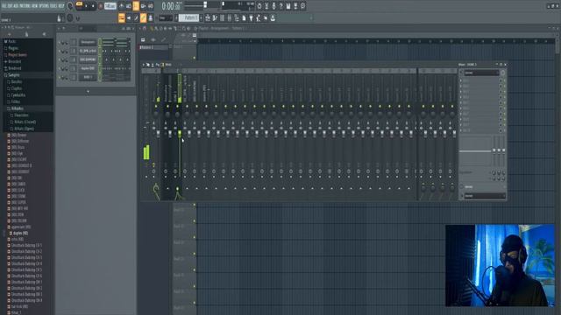Mute the second channel in channel rack

[60, 51]
